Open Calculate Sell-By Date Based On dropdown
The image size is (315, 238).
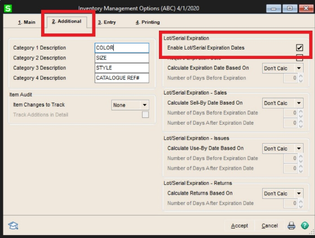283,103
